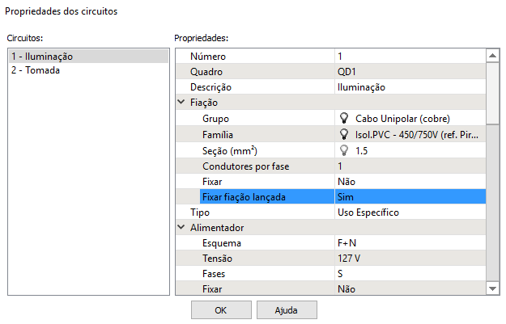This screenshot has height=324, width=506.
Task: Click the lightbulb icon in Família row
Action: coord(343,134)
